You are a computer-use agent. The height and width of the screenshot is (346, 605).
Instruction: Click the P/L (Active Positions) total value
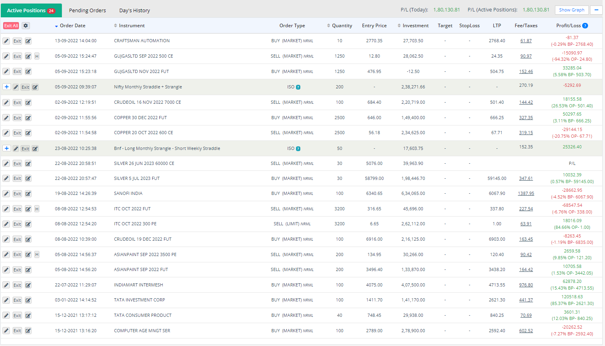coord(536,10)
